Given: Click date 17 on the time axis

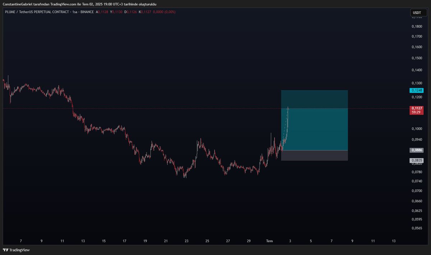Looking at the screenshot, I should pos(124,241).
